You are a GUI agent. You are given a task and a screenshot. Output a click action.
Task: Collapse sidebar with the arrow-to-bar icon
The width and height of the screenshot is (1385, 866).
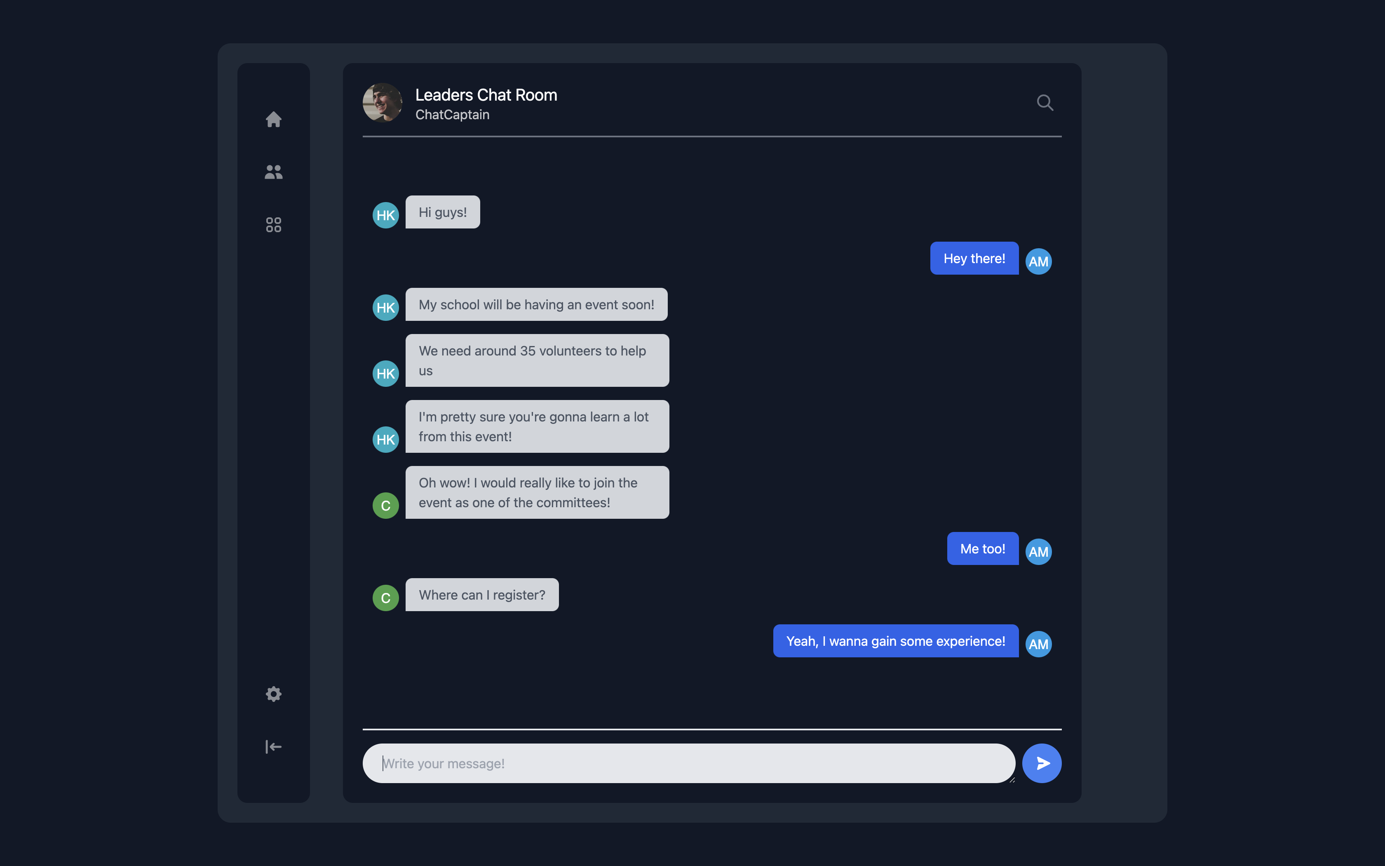tap(274, 746)
